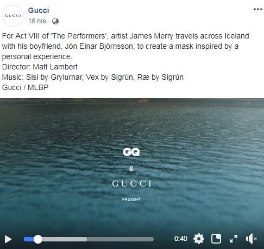Click the -0:40 remaining time display
264x249 pixels.
coord(179,239)
